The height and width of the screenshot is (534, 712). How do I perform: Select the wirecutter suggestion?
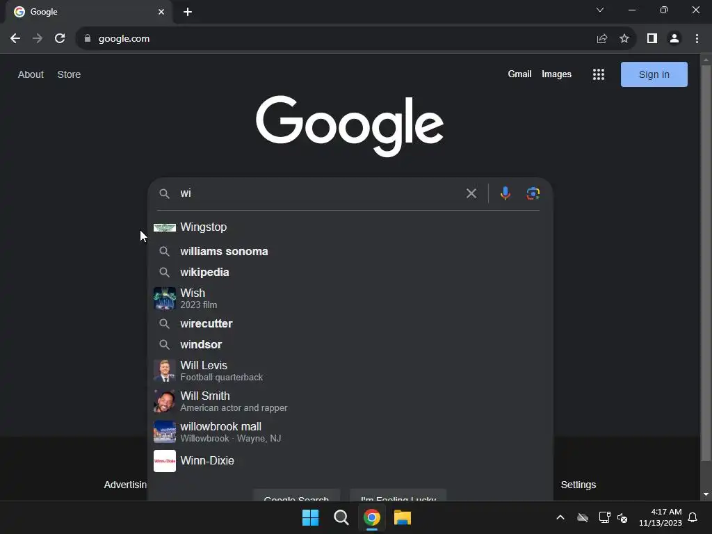350,323
